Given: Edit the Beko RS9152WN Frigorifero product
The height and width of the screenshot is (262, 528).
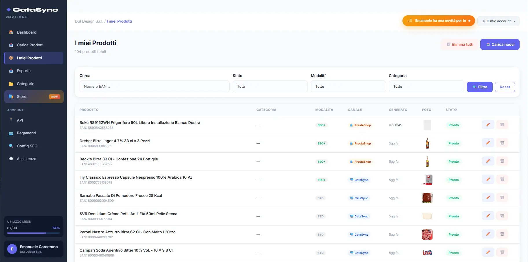Looking at the screenshot, I should (x=488, y=125).
